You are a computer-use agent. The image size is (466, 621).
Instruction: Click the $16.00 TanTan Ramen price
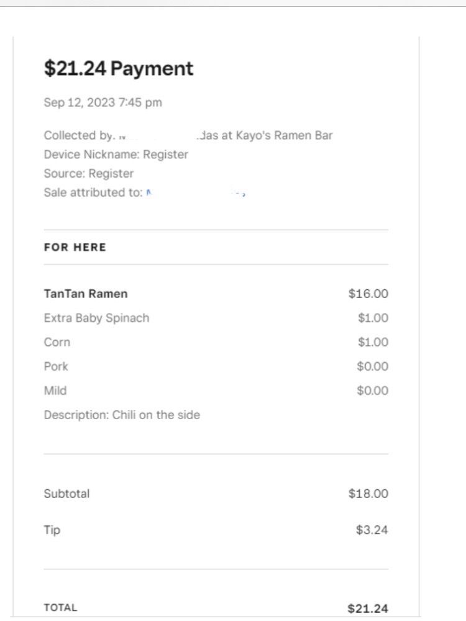[x=368, y=294]
